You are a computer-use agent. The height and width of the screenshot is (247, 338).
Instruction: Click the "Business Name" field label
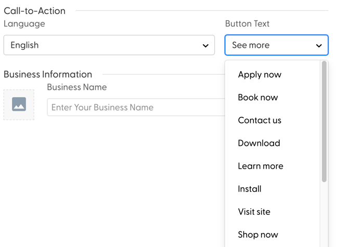pyautogui.click(x=77, y=87)
